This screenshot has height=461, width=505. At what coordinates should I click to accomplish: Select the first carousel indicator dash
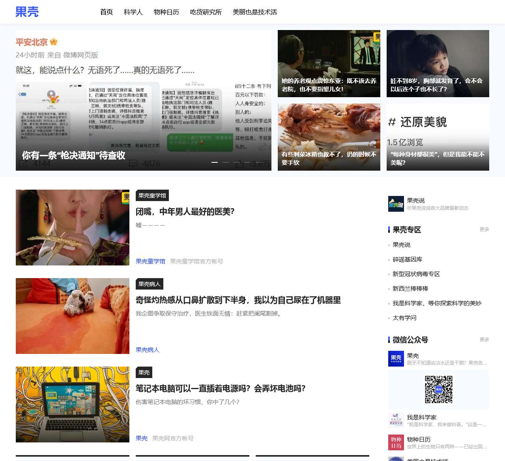(x=215, y=162)
